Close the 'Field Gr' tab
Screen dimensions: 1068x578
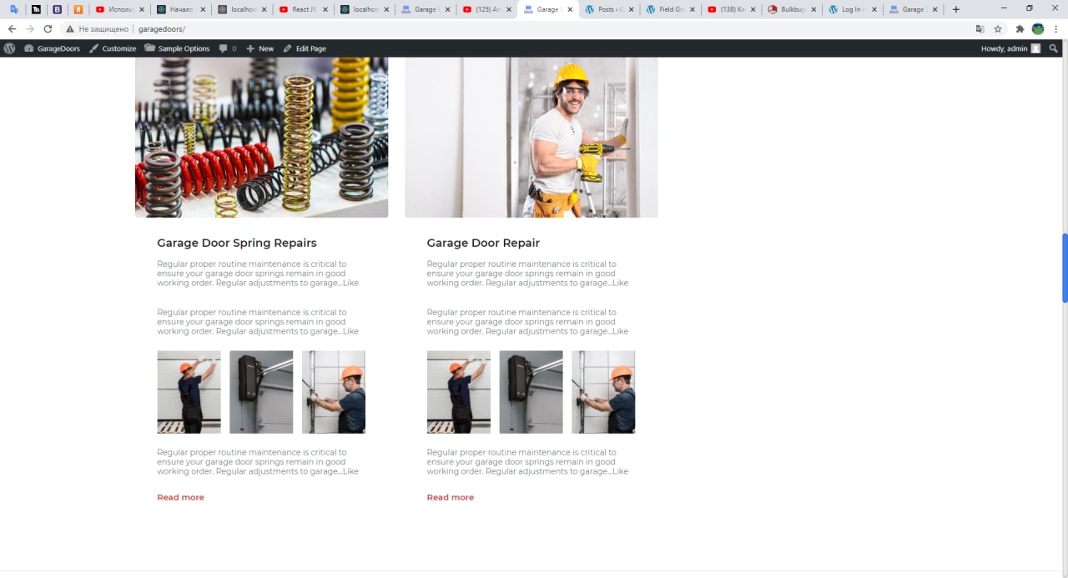(x=692, y=10)
